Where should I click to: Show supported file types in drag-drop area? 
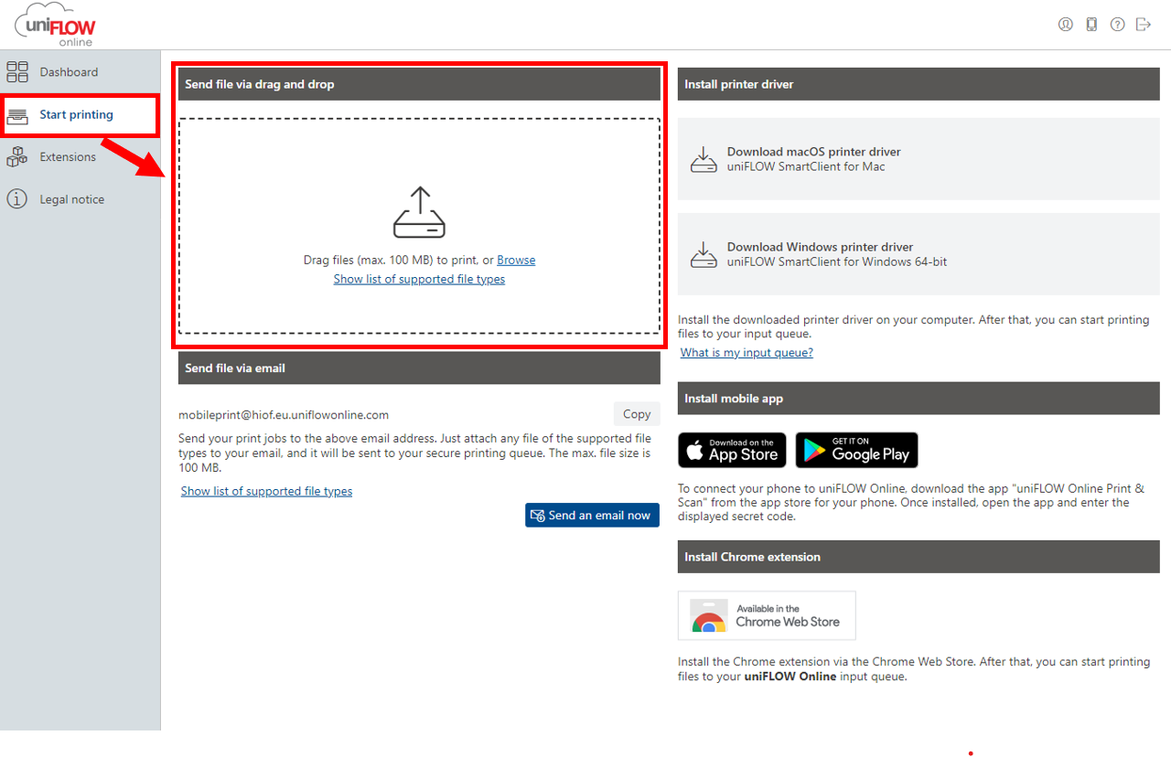click(x=419, y=279)
